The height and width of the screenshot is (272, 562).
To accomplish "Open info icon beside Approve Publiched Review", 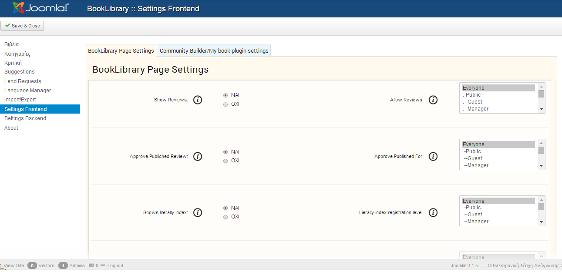I will pos(198,156).
